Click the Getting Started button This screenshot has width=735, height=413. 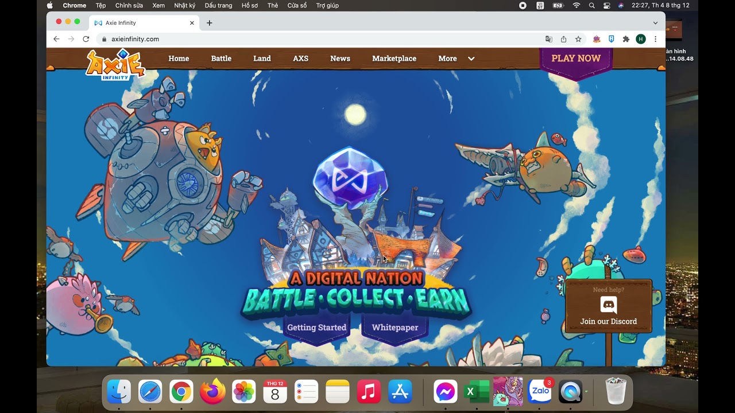click(316, 328)
